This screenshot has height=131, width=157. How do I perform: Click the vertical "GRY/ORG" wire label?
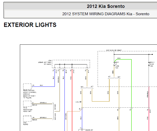pos(66,116)
